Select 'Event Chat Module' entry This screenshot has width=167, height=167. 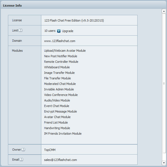coord(57,106)
